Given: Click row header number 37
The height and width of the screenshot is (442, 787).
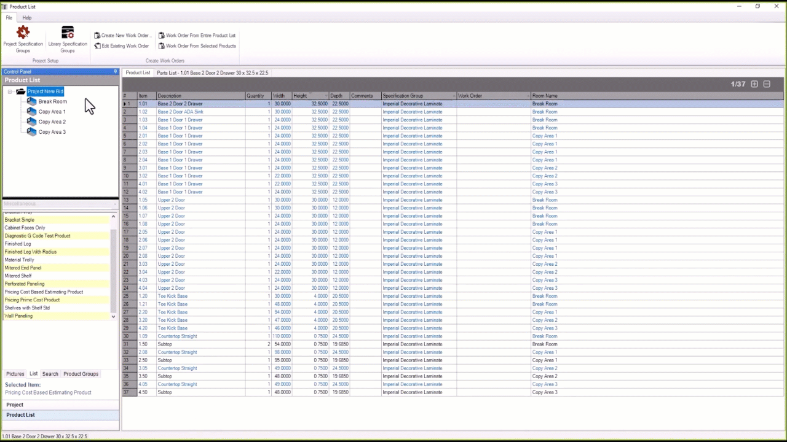Looking at the screenshot, I should (129, 392).
